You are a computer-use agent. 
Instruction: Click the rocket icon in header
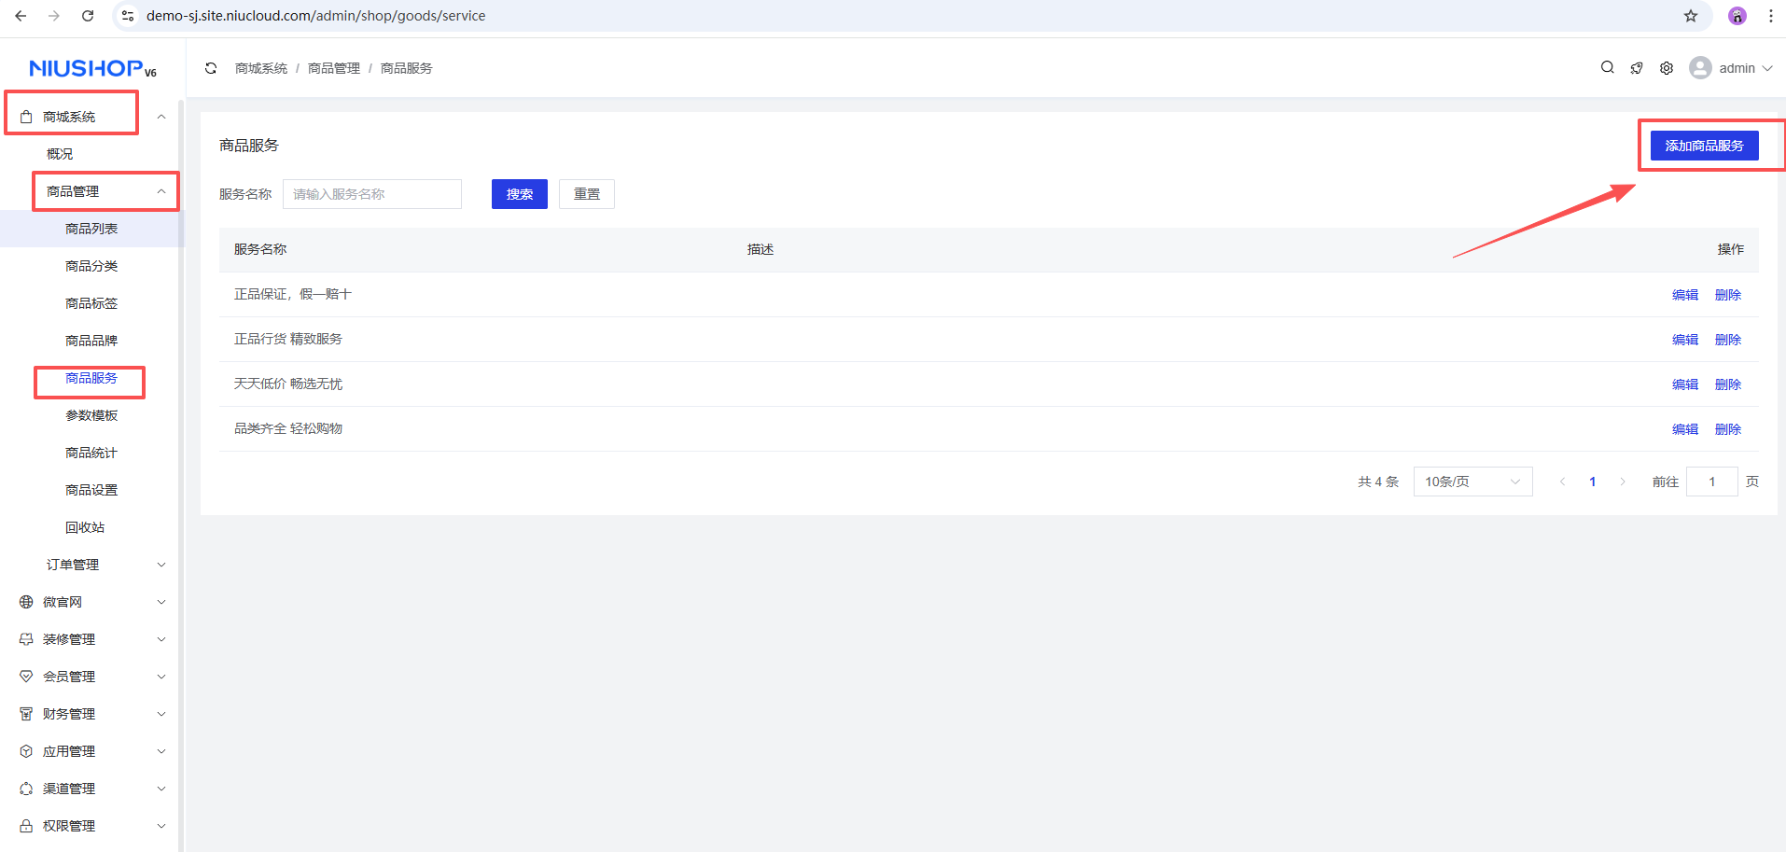click(1637, 68)
